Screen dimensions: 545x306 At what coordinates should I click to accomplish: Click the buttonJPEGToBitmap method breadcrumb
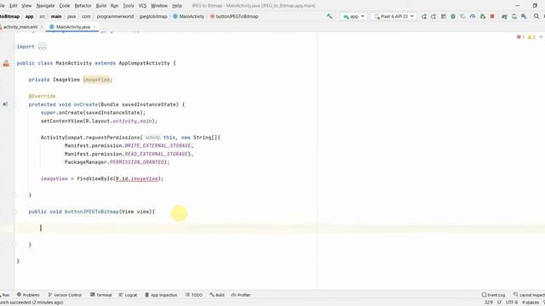coord(234,16)
